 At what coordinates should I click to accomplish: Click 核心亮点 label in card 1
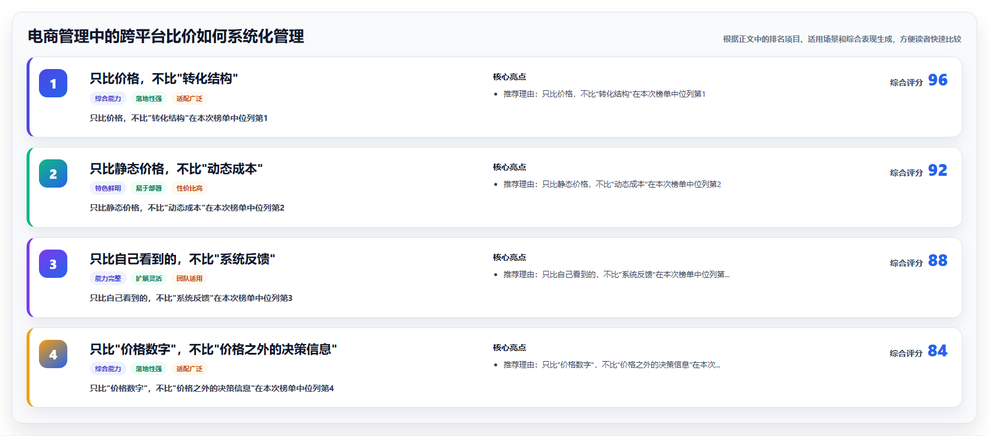pos(510,77)
